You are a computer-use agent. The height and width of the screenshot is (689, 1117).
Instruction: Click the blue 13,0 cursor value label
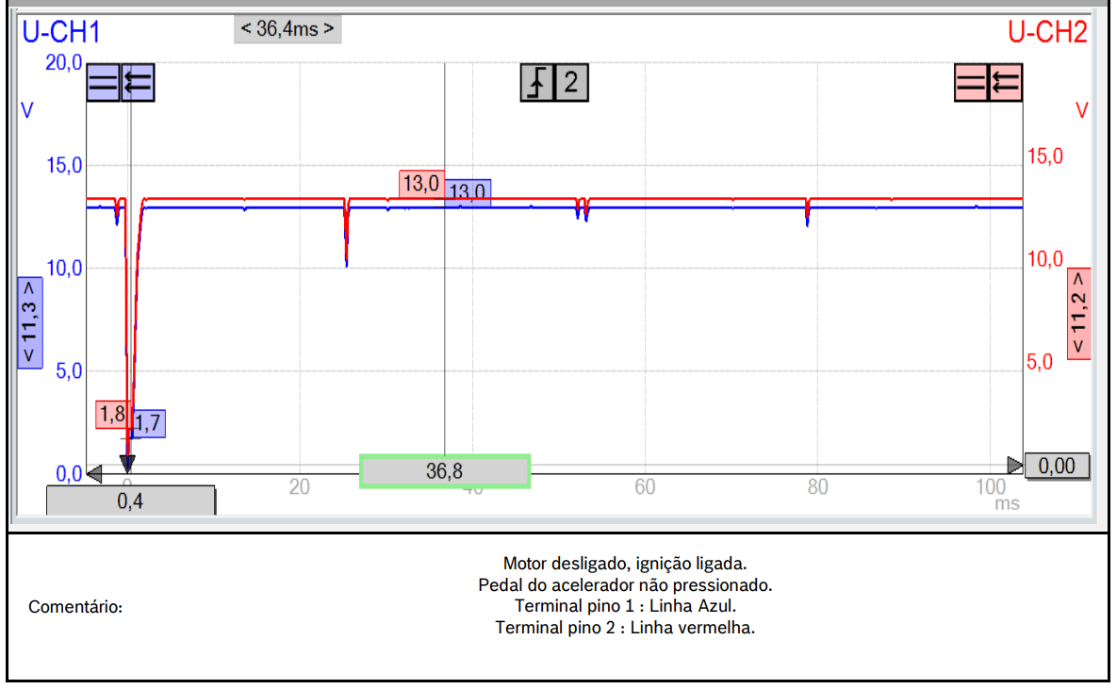pyautogui.click(x=468, y=193)
